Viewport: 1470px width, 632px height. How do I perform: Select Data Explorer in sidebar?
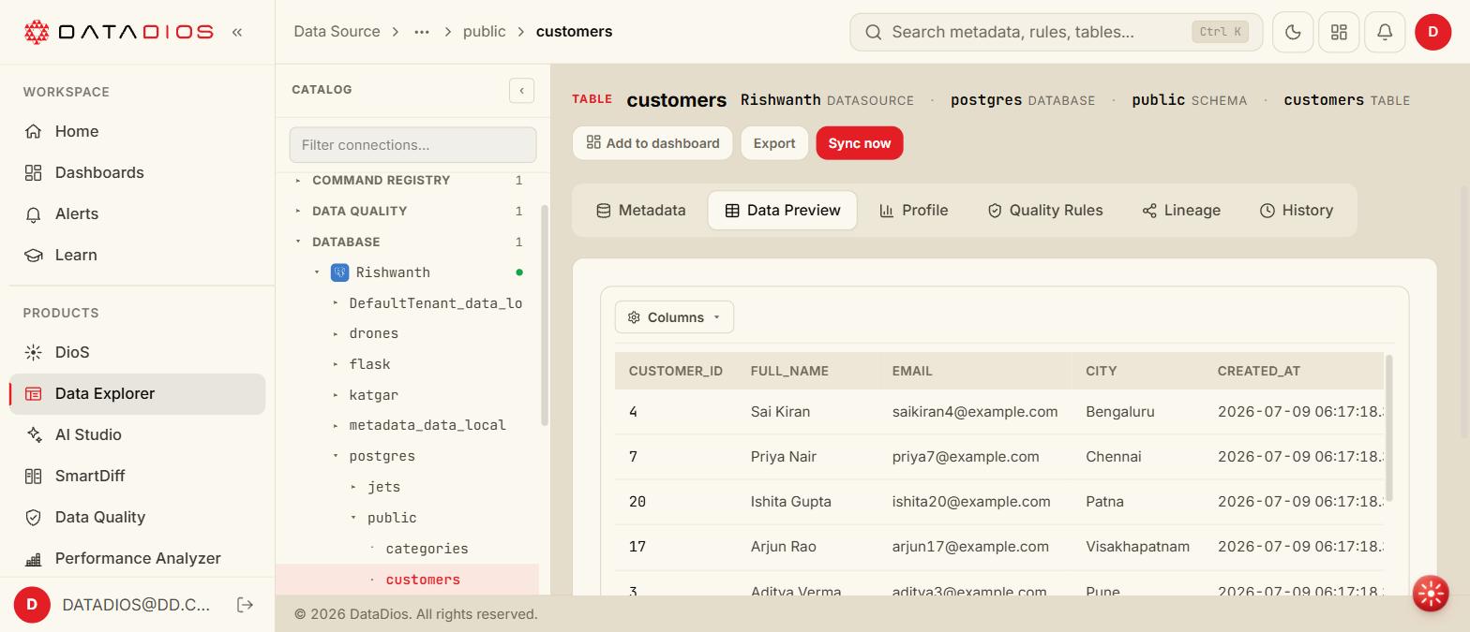(x=137, y=393)
